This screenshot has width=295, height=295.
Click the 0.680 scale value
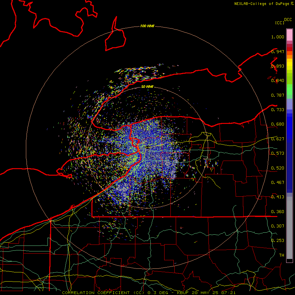278,124
